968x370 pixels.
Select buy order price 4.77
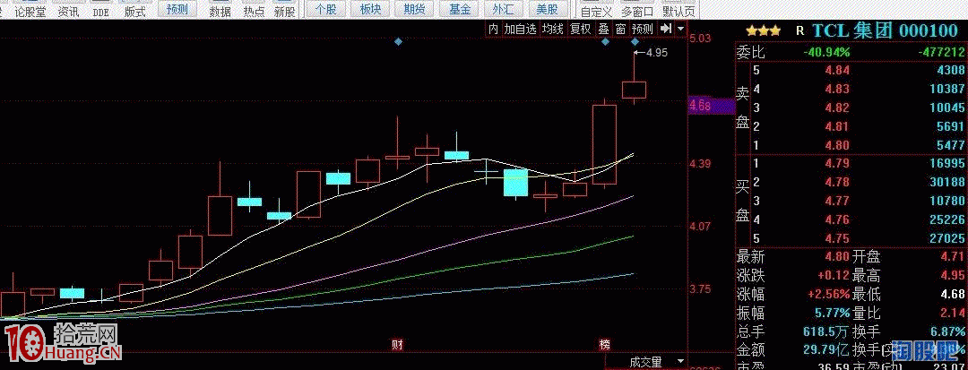[837, 201]
